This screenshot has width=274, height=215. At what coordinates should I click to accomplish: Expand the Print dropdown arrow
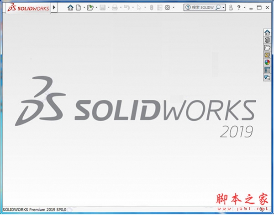click(121, 7)
